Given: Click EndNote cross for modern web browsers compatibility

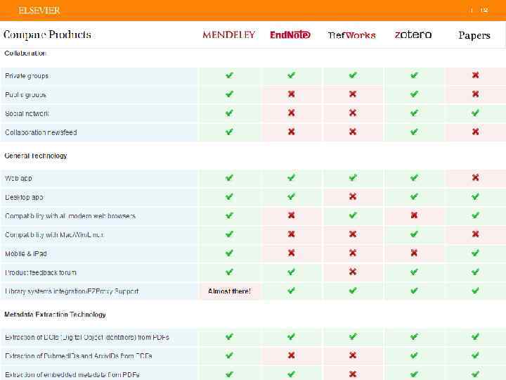Looking at the screenshot, I should click(291, 215).
